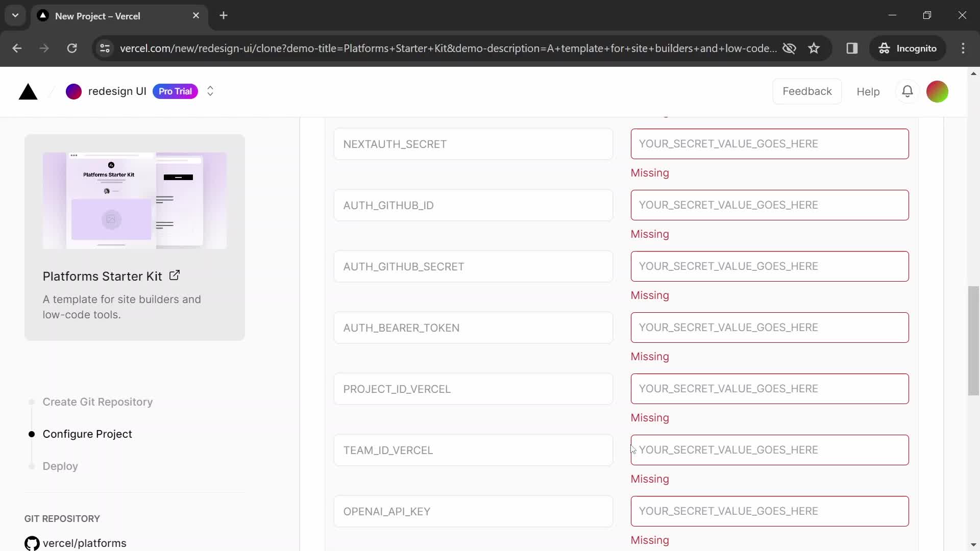Click the NEXTAUTH_SECRET input field
This screenshot has height=551, width=980.
click(769, 144)
